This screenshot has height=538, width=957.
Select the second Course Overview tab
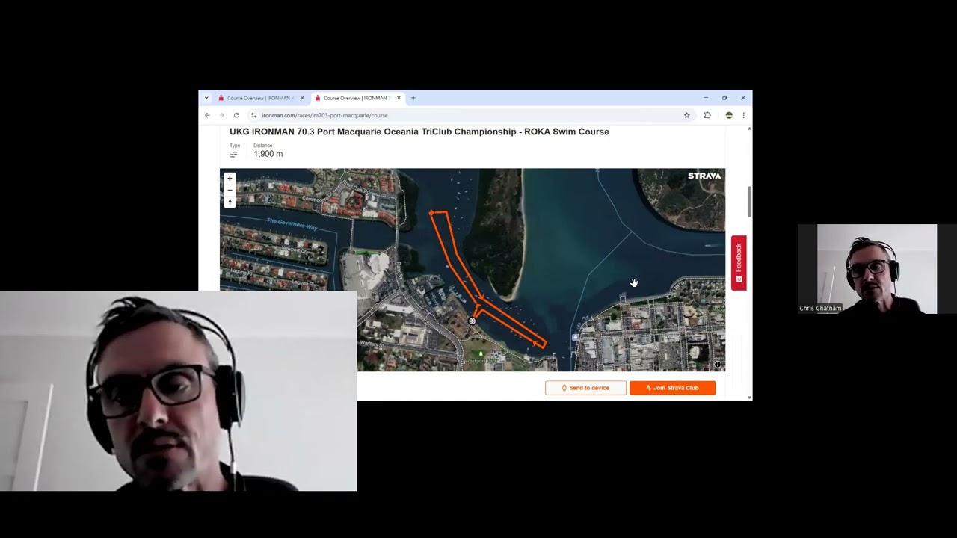(357, 98)
